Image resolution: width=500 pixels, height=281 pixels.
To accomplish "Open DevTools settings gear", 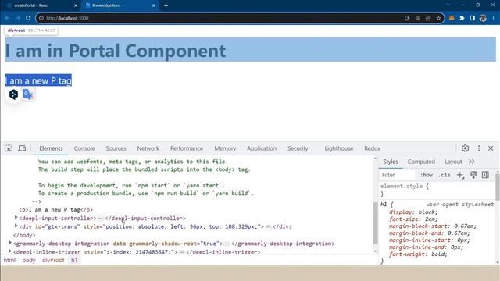I will click(466, 148).
